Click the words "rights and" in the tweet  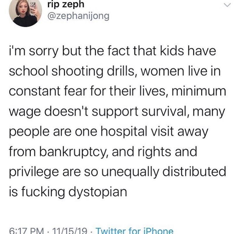[x=157, y=152]
